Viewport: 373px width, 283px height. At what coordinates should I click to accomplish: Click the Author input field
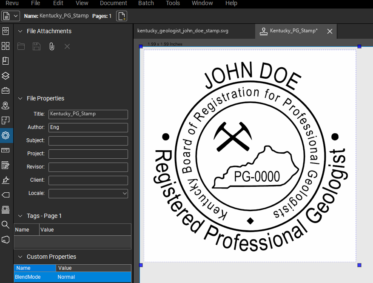(x=88, y=128)
